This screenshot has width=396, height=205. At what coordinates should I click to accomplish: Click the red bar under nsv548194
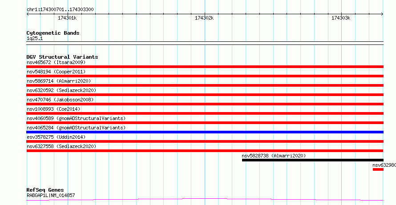pyautogui.click(x=205, y=76)
